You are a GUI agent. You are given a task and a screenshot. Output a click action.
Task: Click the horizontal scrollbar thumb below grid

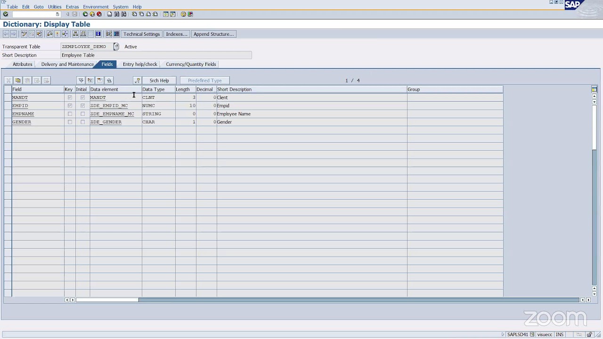click(107, 300)
